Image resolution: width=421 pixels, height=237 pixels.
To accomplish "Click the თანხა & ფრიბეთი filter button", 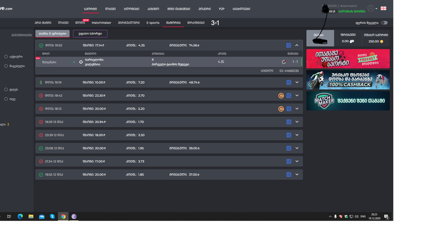I will (52, 34).
